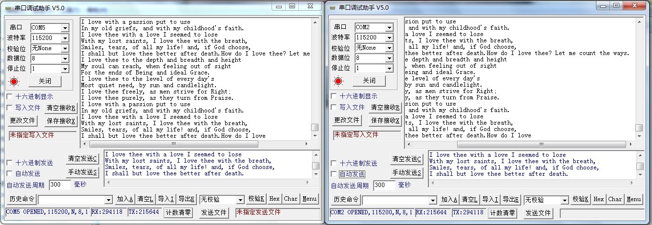The image size is (652, 225).
Task: Clear send area in COM2 window
Action: pyautogui.click(x=407, y=159)
